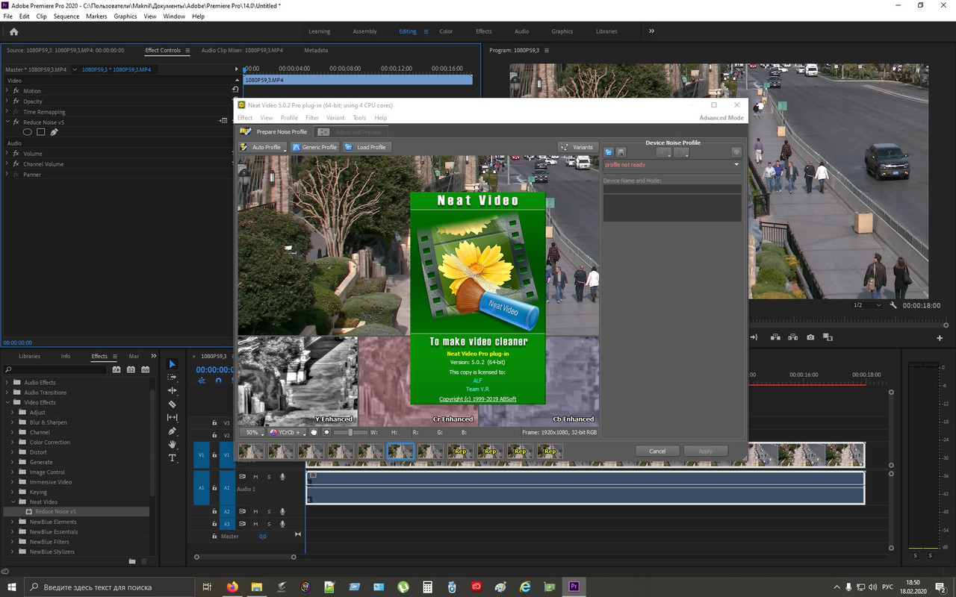Pick the Pen tool in Premiere toolbar
The image size is (956, 597).
pyautogui.click(x=173, y=431)
